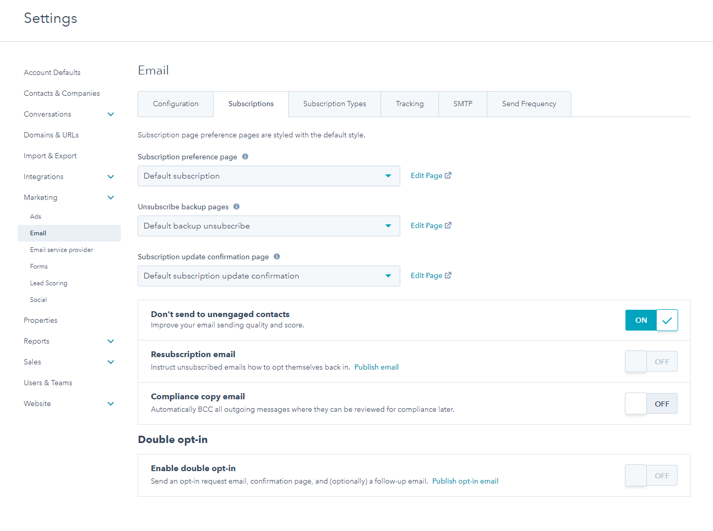This screenshot has height=531, width=713.
Task: Click the Publish opt-in email link
Action: click(x=465, y=481)
